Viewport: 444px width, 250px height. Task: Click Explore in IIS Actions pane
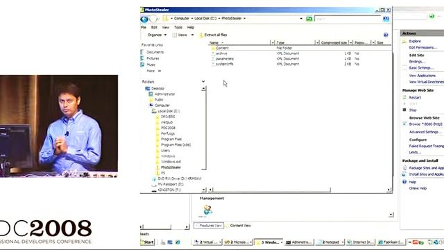point(415,41)
